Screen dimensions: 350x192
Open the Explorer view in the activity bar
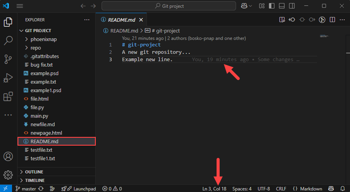coord(8,22)
